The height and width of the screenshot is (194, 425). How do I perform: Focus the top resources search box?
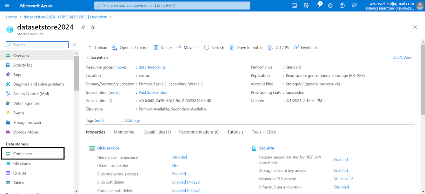(172, 6)
